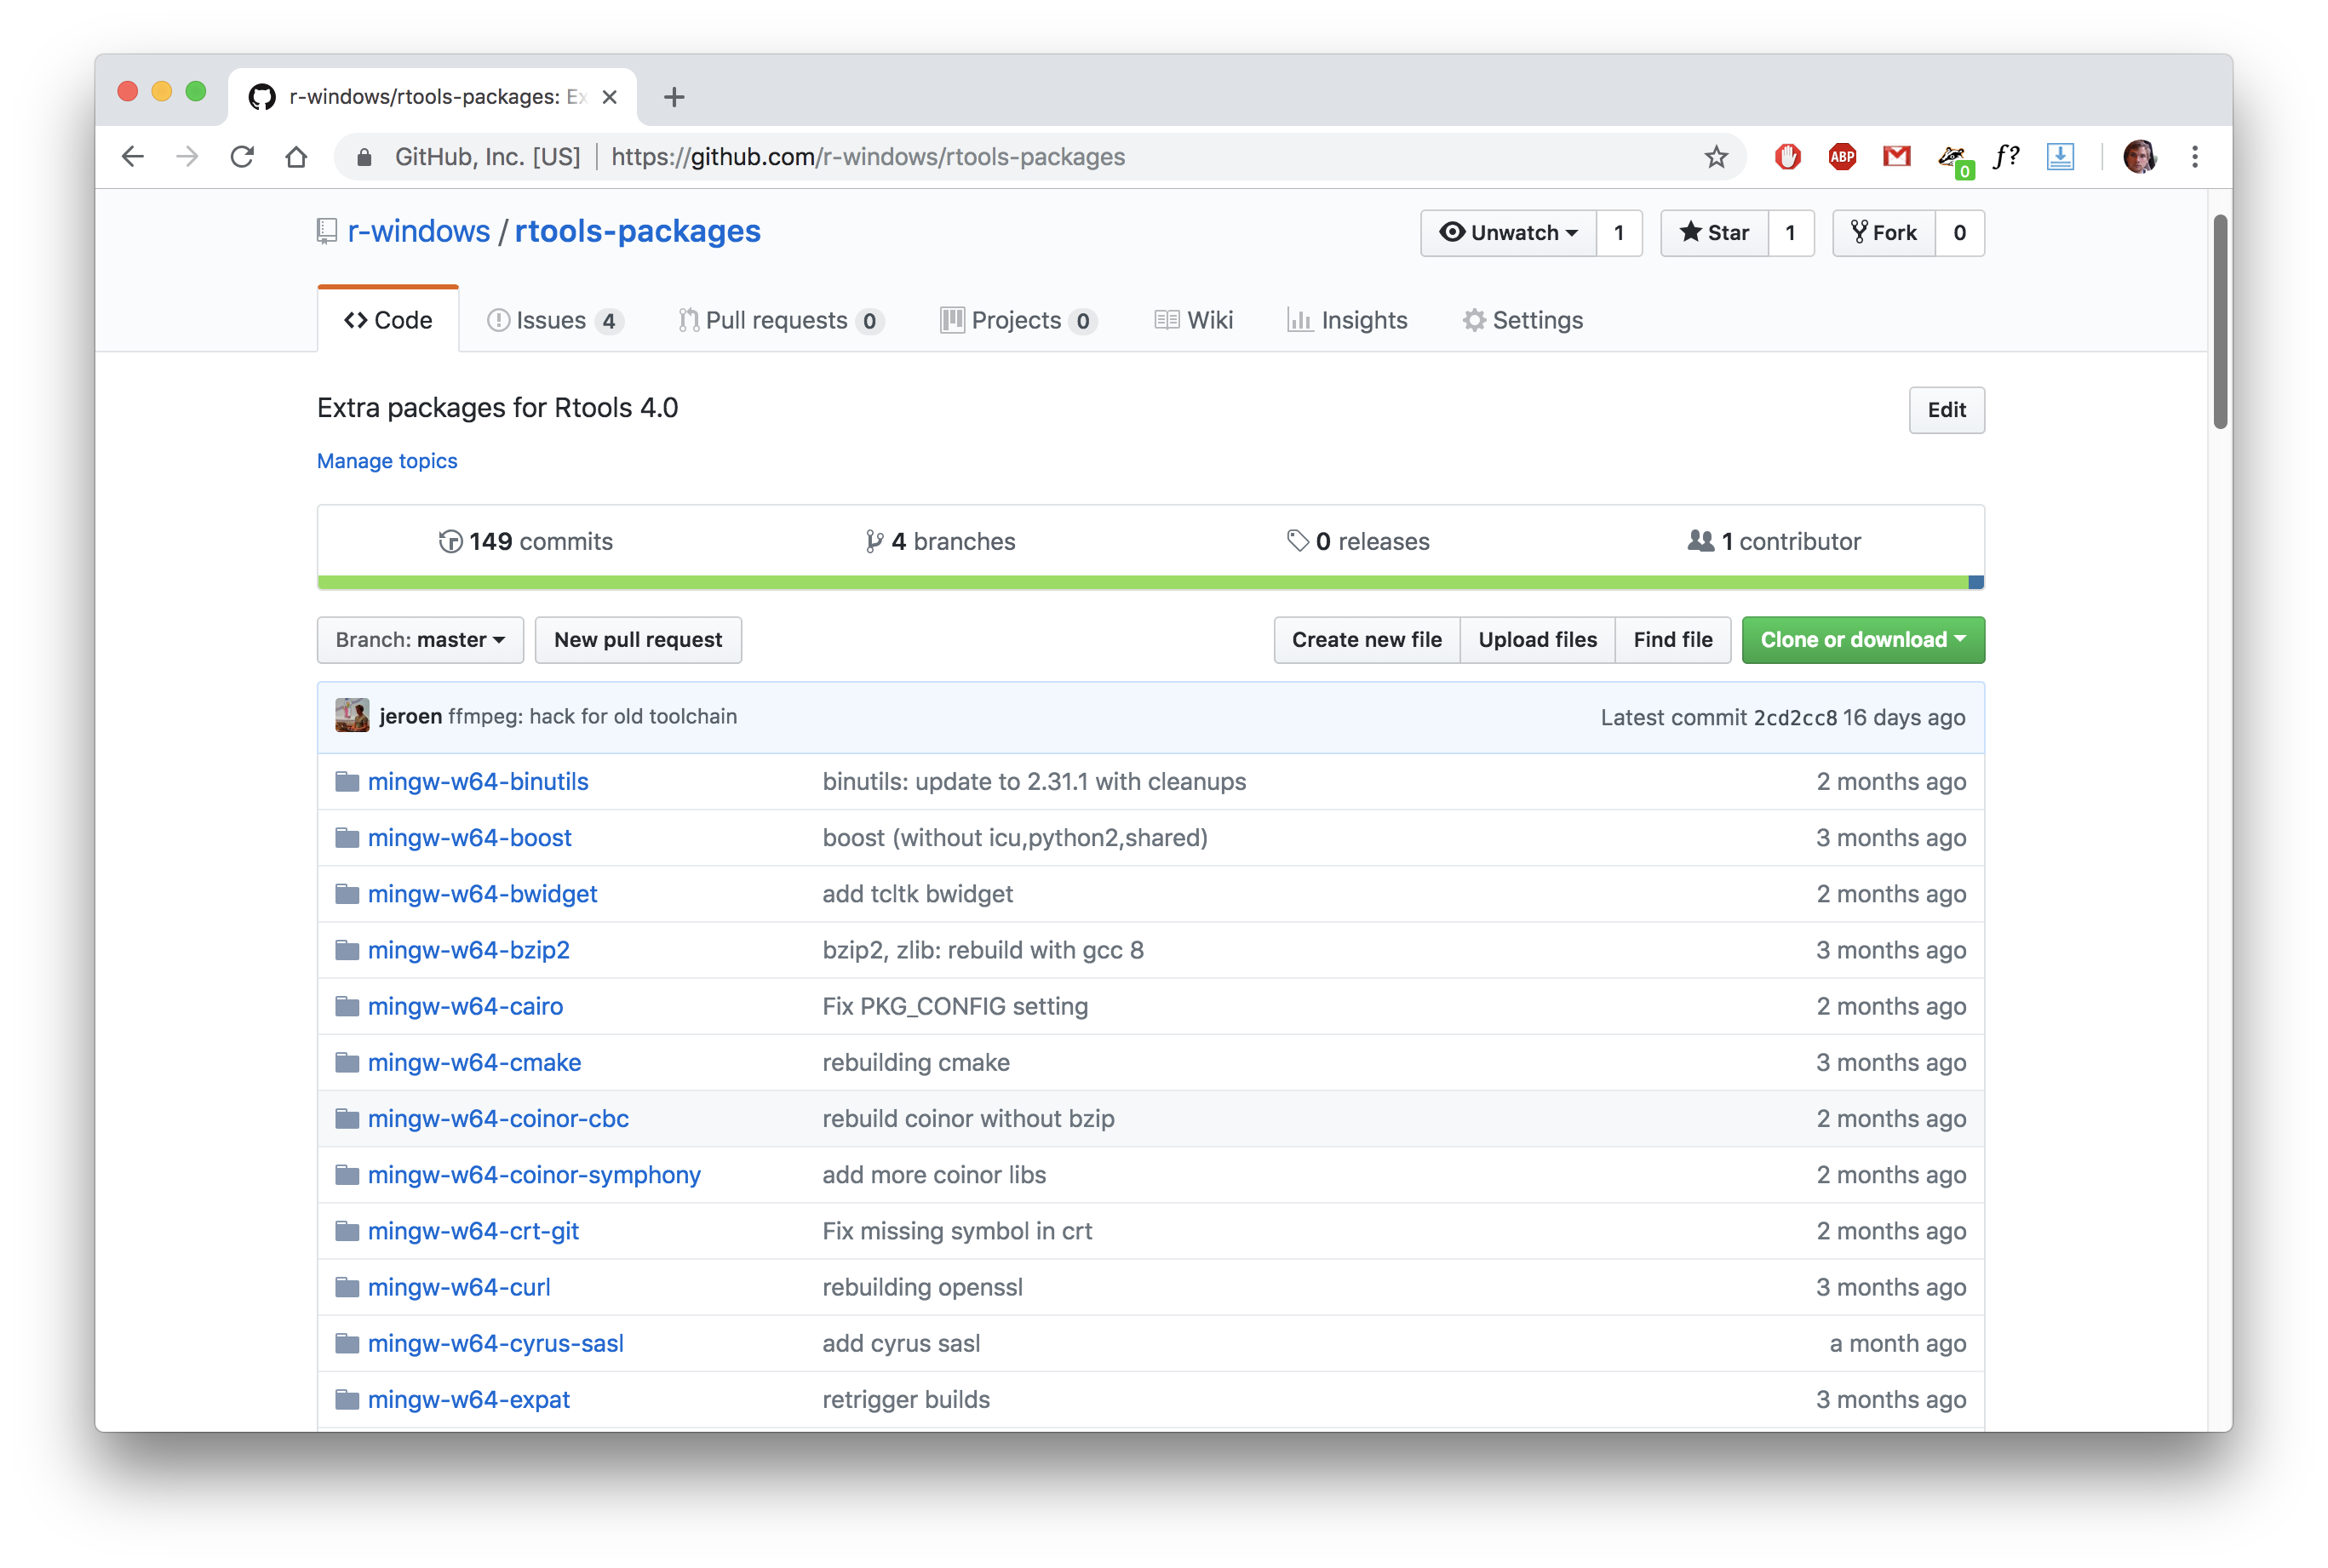The image size is (2328, 1568).
Task: Open the Branch: master dropdown
Action: click(x=420, y=639)
